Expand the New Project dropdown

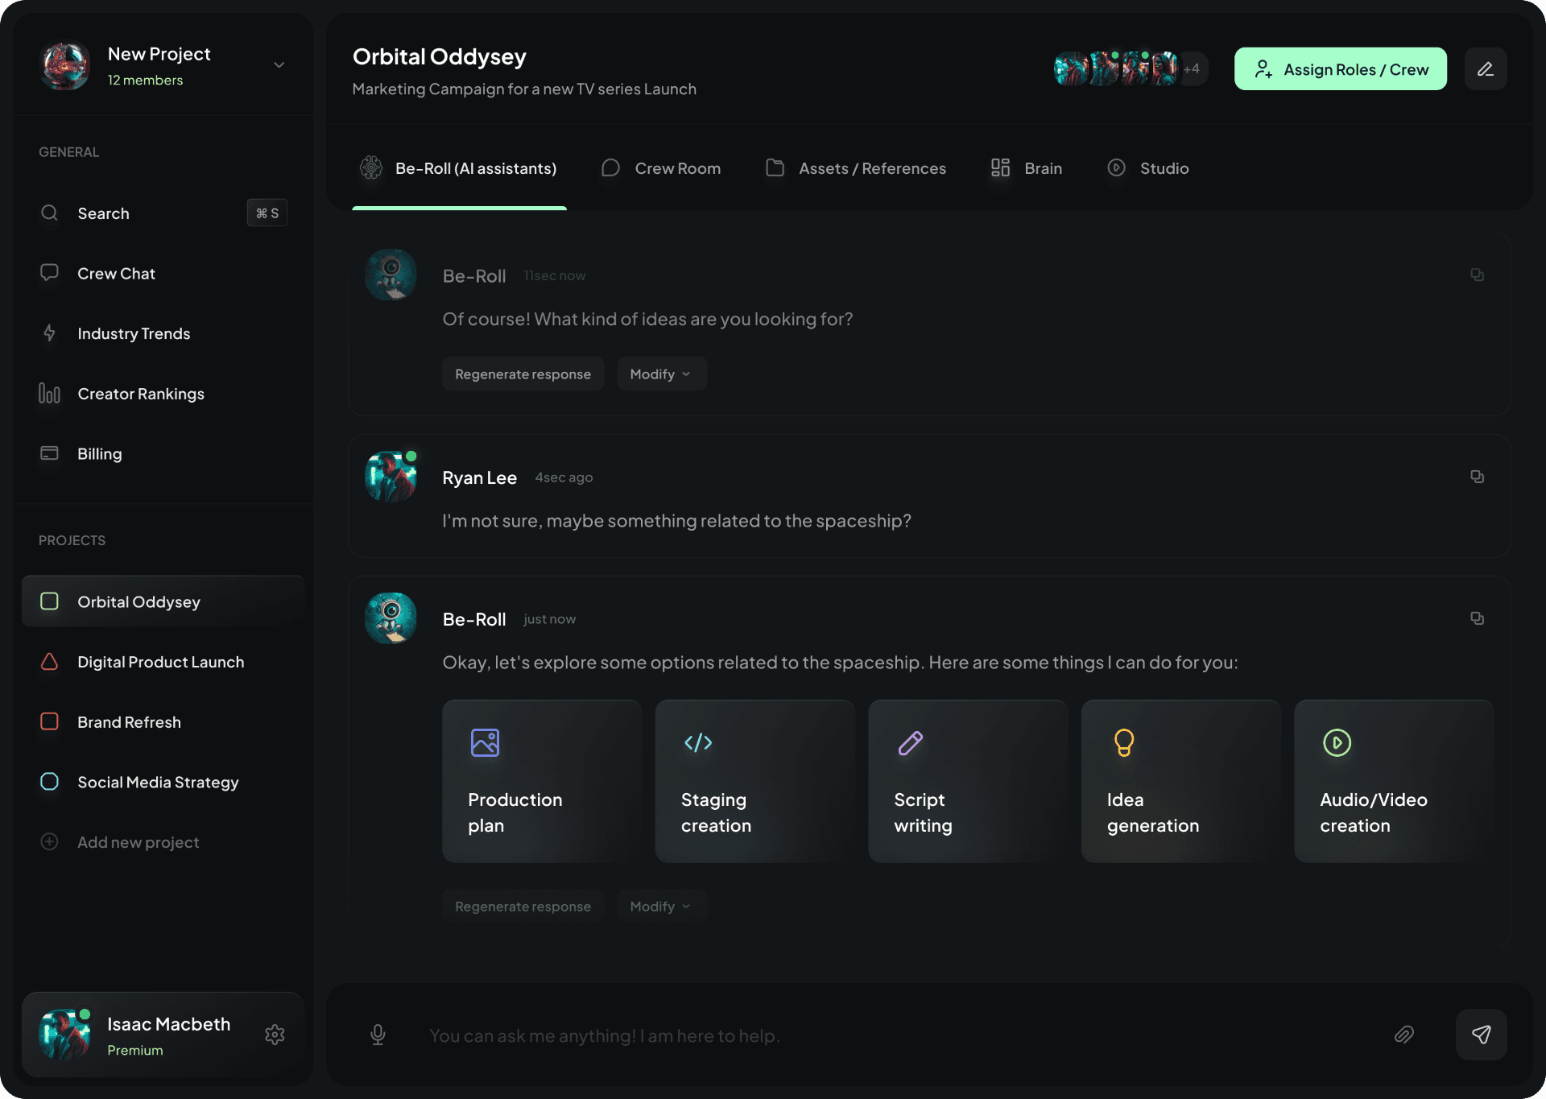(x=278, y=64)
